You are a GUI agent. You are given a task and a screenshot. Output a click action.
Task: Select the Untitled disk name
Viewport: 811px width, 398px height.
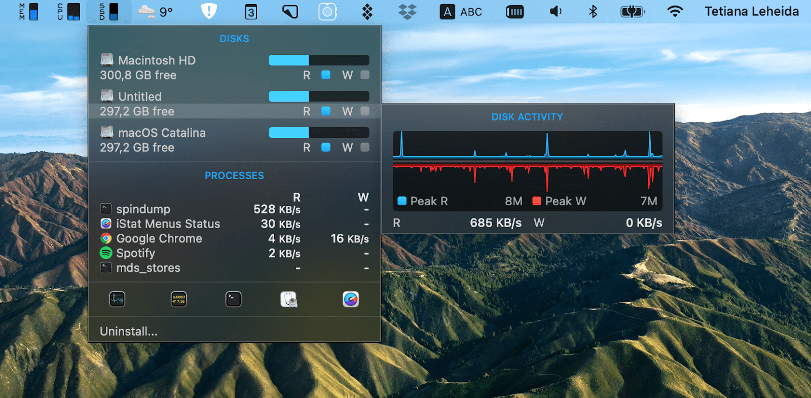pos(140,96)
